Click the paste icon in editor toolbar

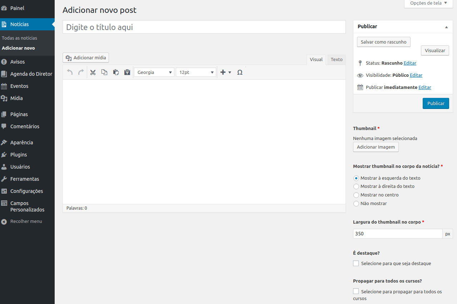coord(116,72)
